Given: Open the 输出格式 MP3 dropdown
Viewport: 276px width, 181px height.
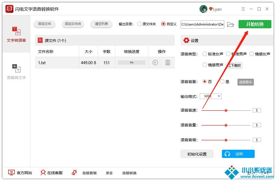Looking at the screenshot, I should [210, 96].
